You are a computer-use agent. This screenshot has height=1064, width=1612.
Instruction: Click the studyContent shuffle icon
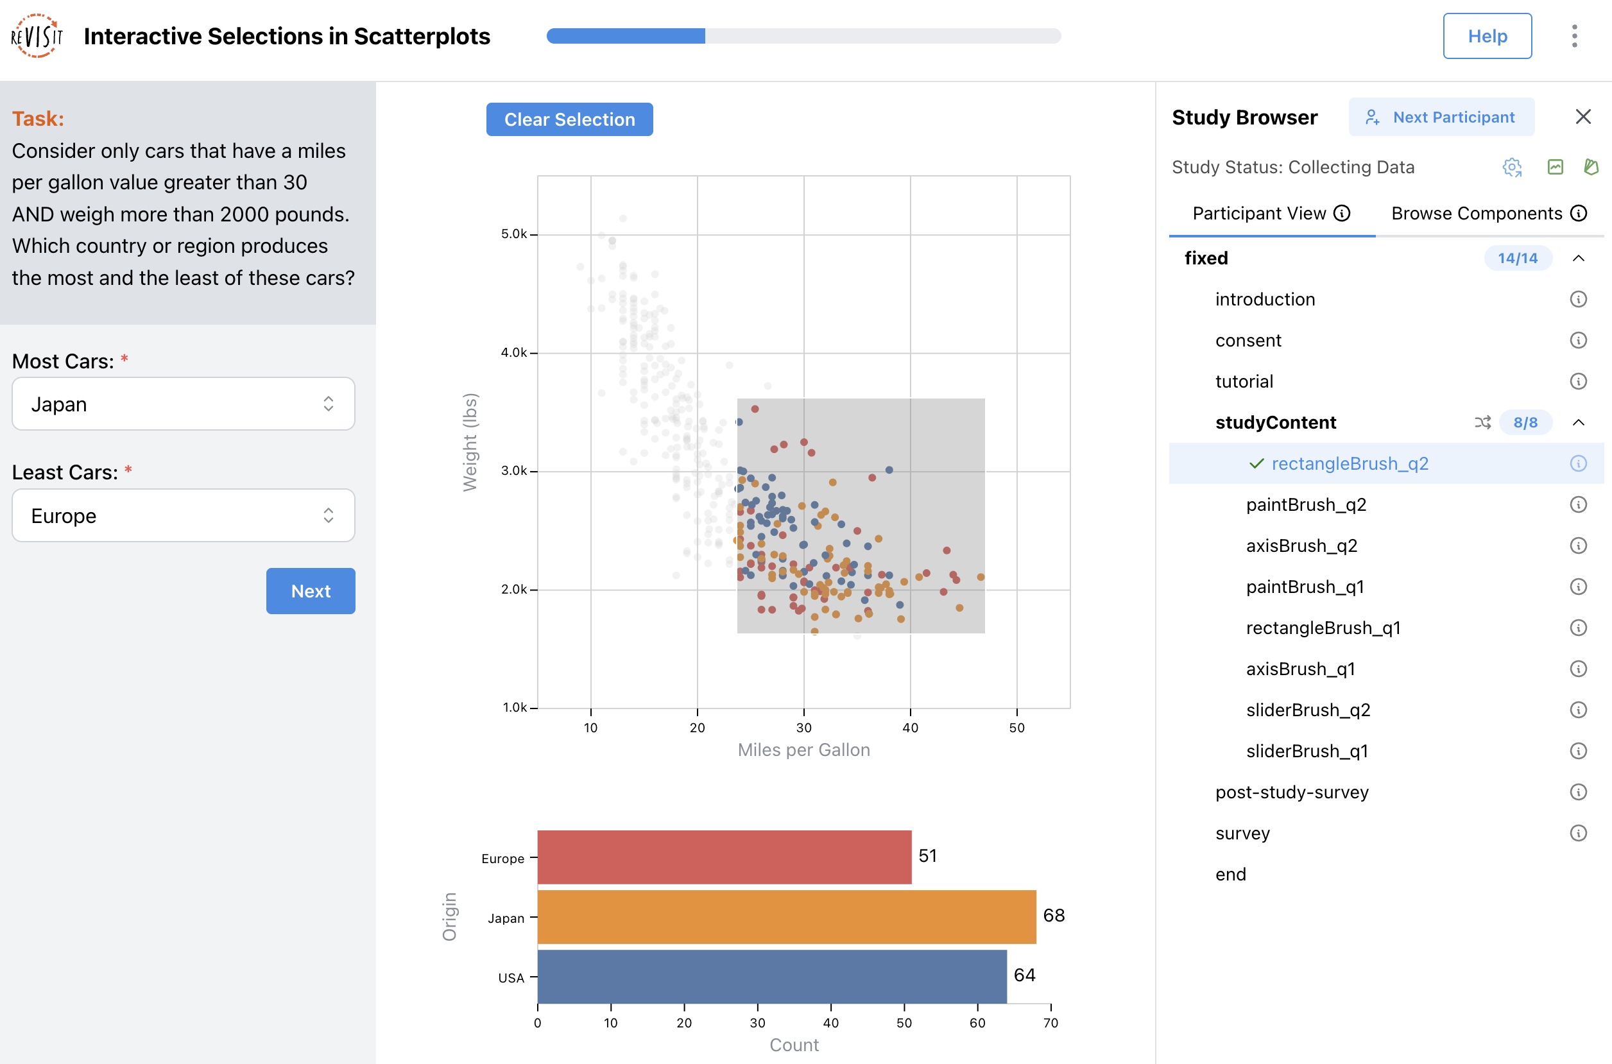(1482, 422)
